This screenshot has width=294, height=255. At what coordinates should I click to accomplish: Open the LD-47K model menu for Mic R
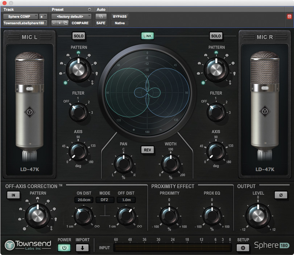[265, 169]
